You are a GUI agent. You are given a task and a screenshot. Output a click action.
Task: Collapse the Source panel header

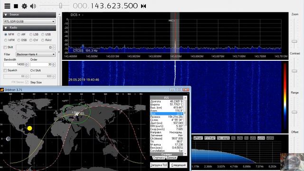click(29, 15)
